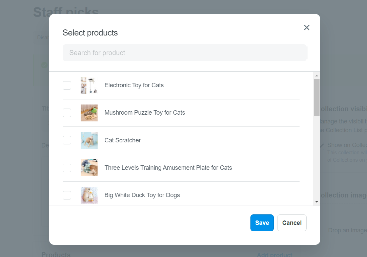
Task: Click the Electronic Toy for Cats name
Action: 134,85
